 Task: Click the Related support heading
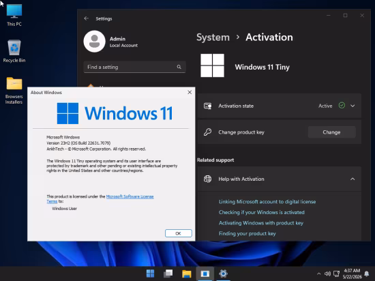click(215, 160)
